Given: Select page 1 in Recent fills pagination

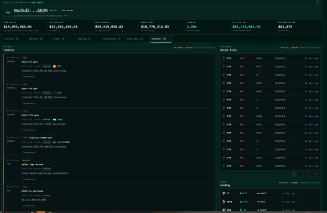Looking at the screenshot, I should pos(294,174).
